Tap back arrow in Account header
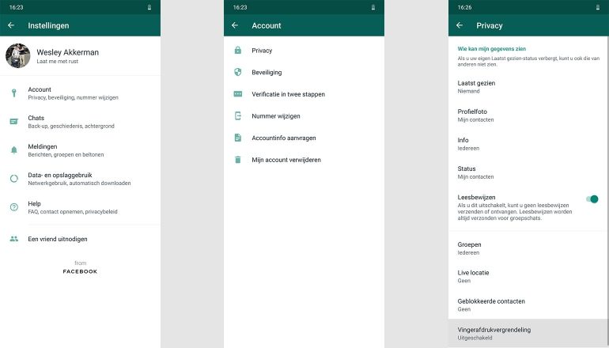609x348 pixels. click(235, 25)
